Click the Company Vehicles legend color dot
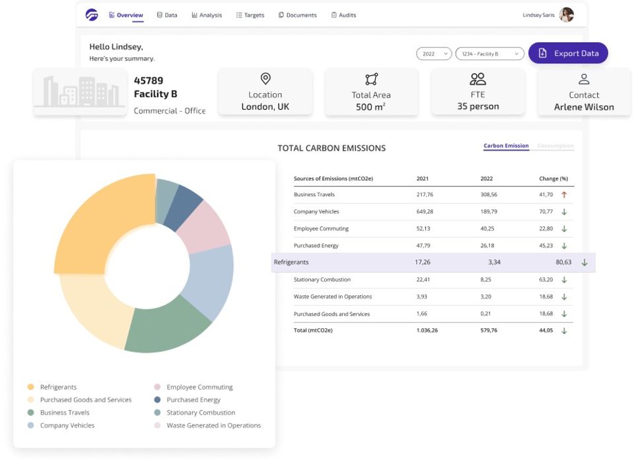This screenshot has height=463, width=634. coord(31,425)
